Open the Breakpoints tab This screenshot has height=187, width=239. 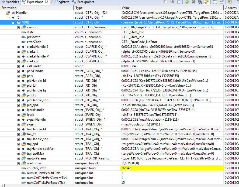coord(83,2)
